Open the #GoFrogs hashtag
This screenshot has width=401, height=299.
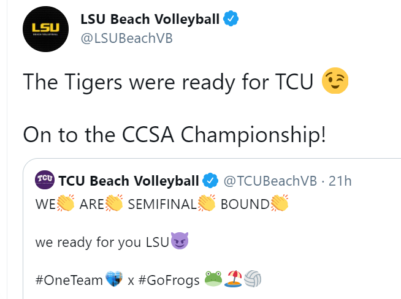pyautogui.click(x=163, y=280)
